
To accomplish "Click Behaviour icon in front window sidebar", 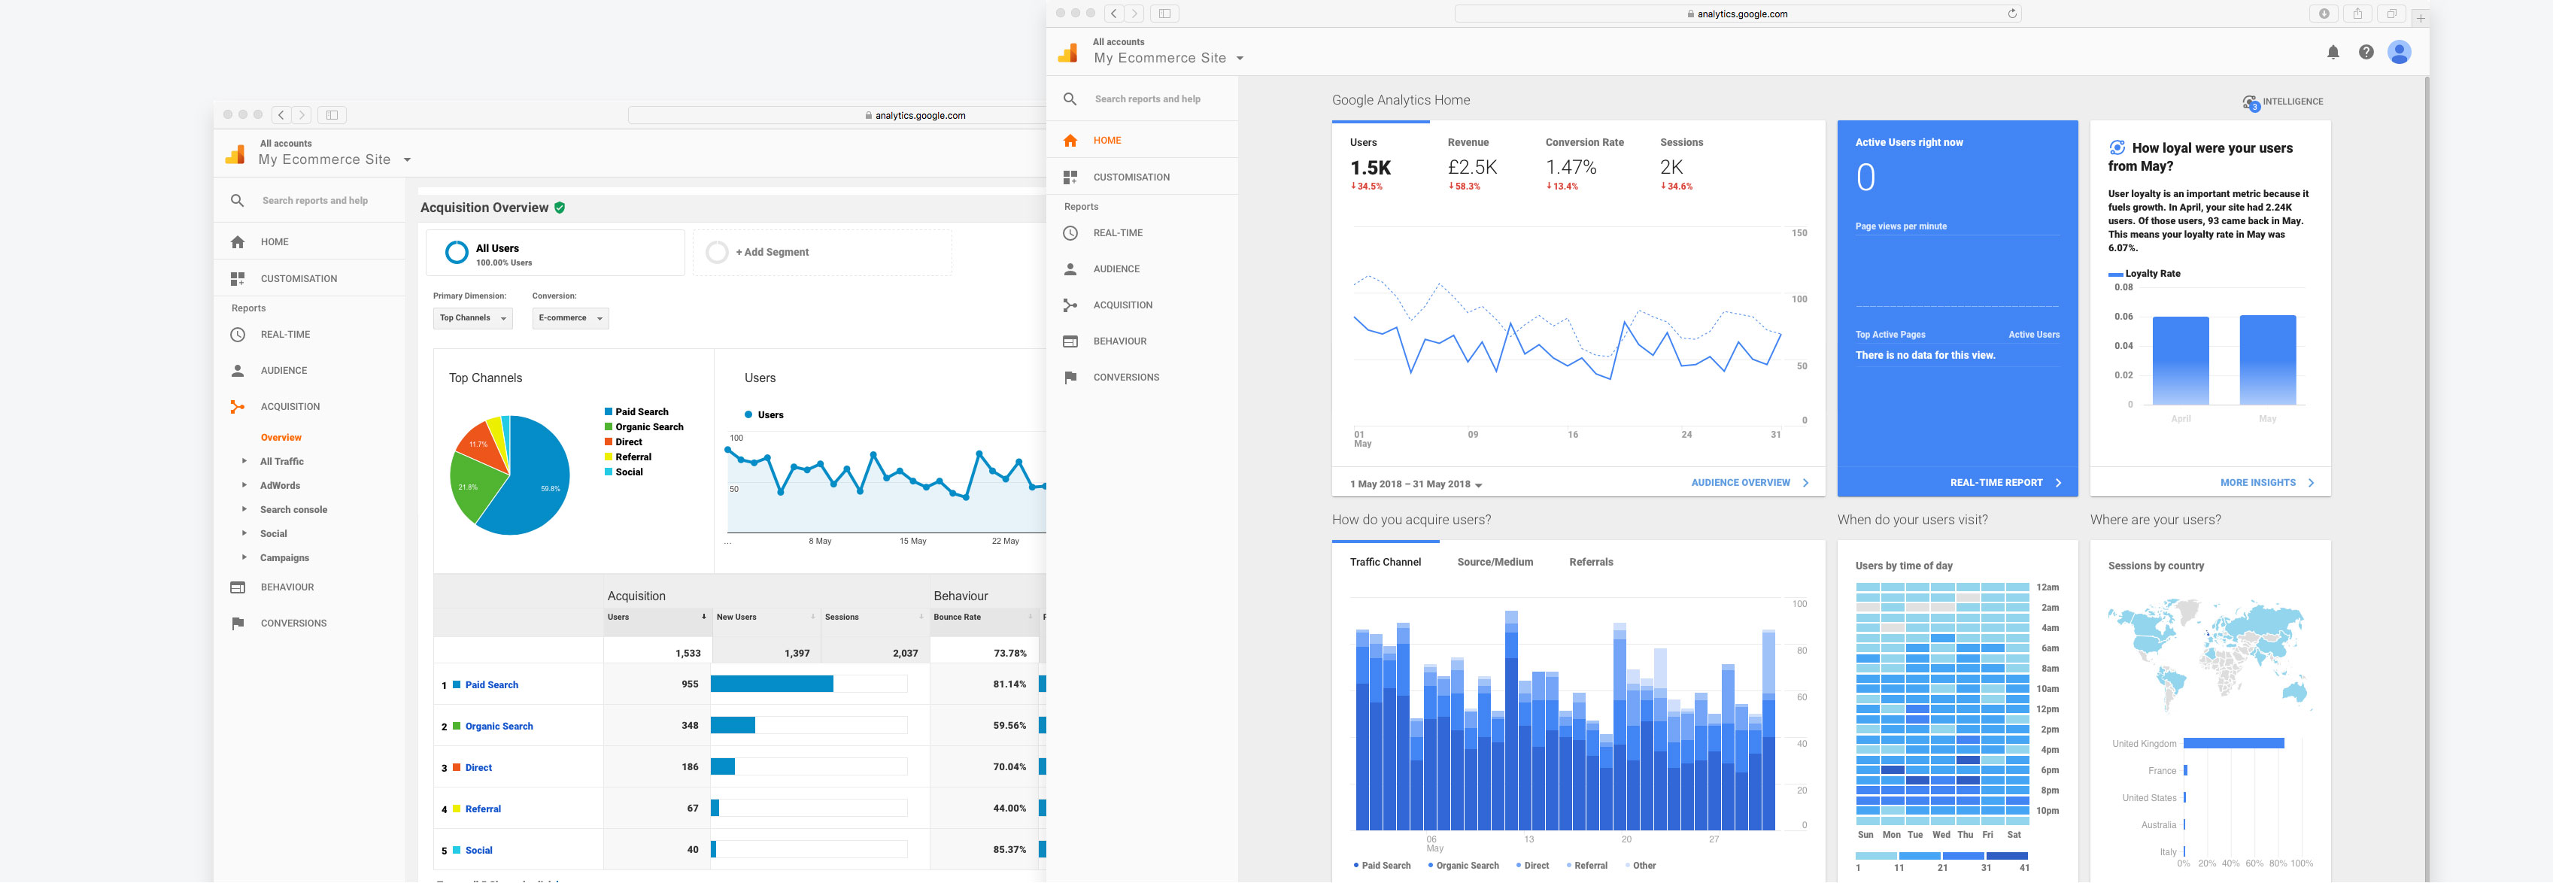I will [1070, 341].
